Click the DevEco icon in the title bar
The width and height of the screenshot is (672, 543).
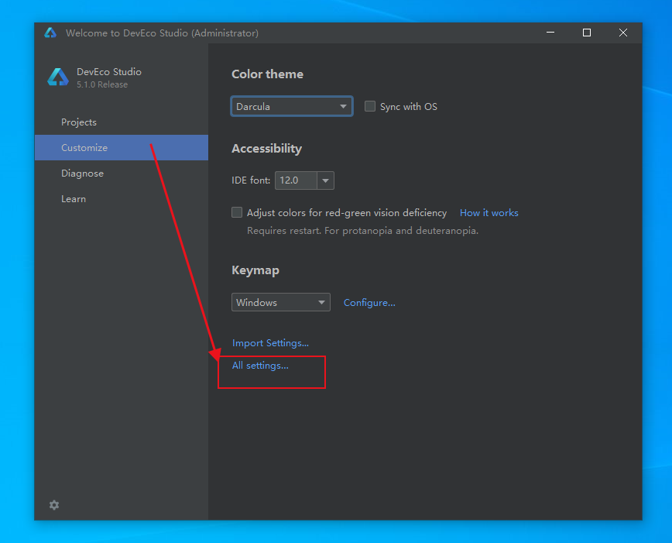point(50,33)
